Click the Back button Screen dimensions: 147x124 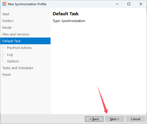pos(94,119)
